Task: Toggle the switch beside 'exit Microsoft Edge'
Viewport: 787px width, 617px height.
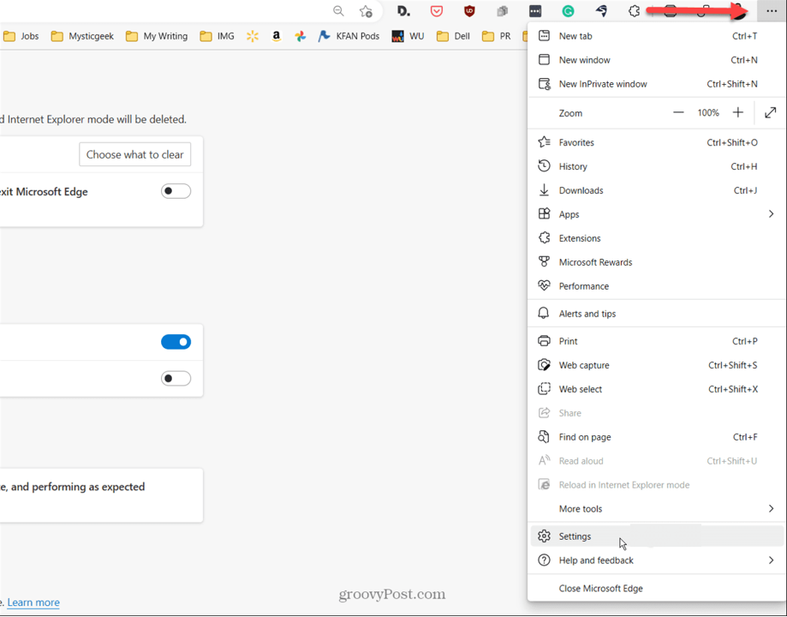Action: (176, 191)
